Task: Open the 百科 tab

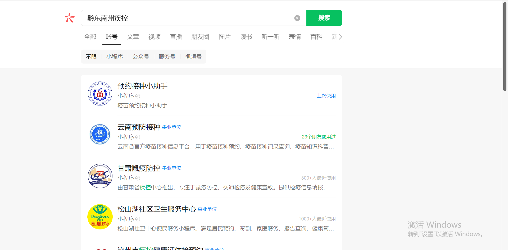Action: click(316, 37)
